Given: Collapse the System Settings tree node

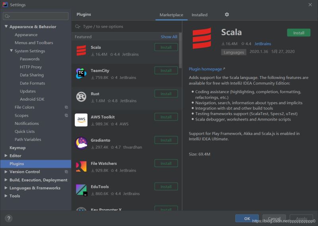Looking at the screenshot, I should [x=11, y=51].
